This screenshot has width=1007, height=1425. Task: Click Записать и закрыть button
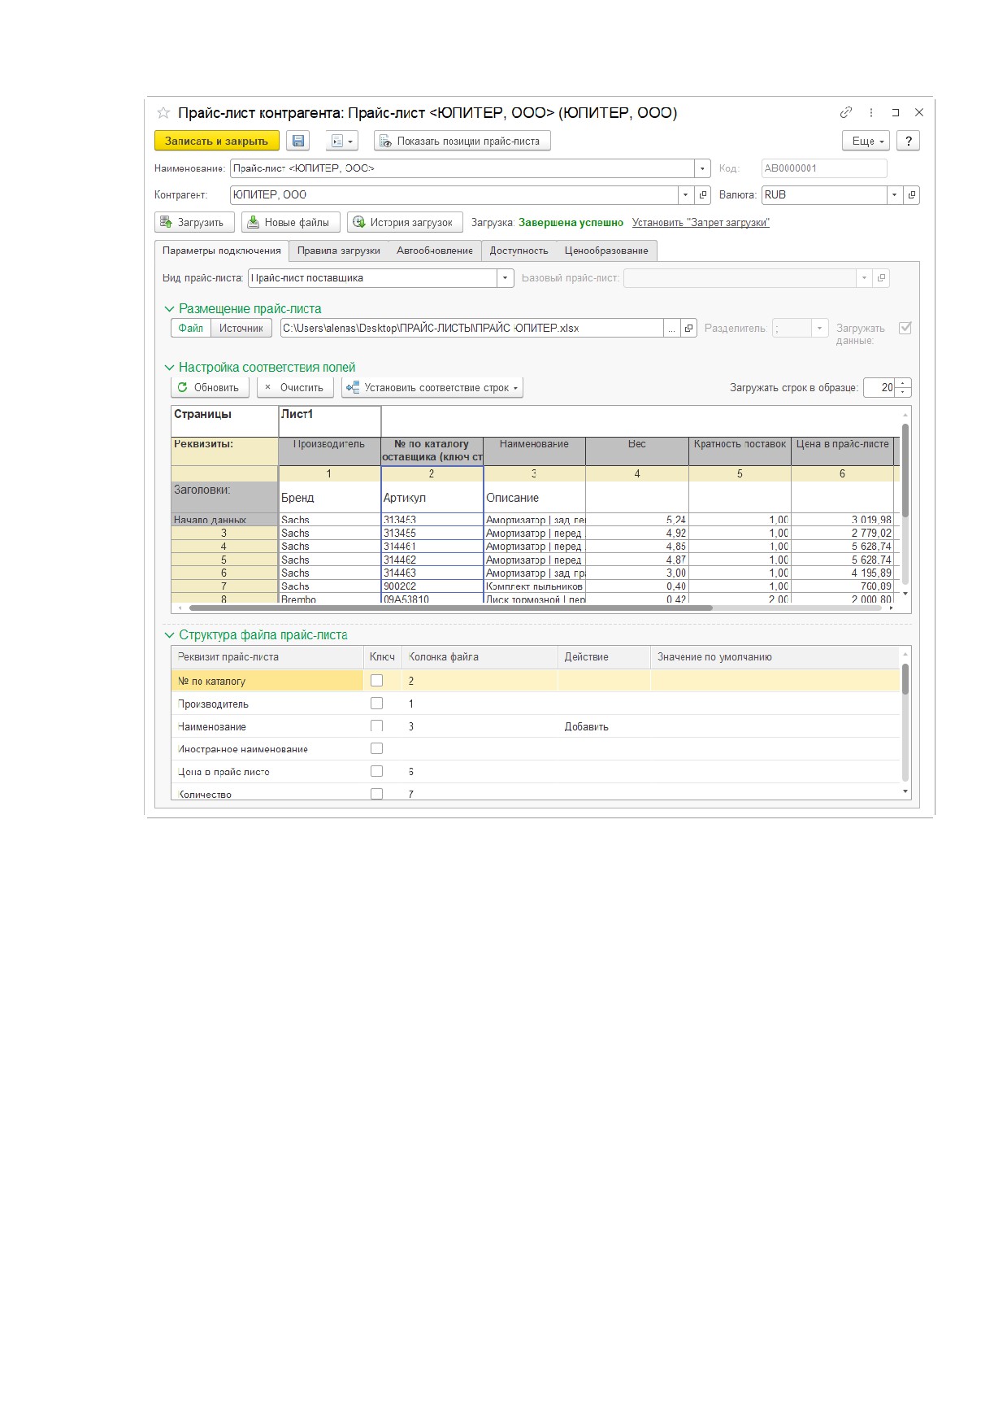[x=217, y=141]
